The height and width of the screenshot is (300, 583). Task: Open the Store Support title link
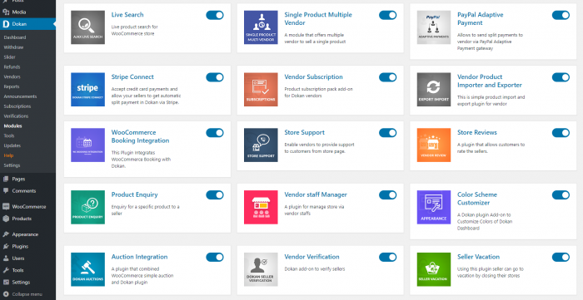304,133
